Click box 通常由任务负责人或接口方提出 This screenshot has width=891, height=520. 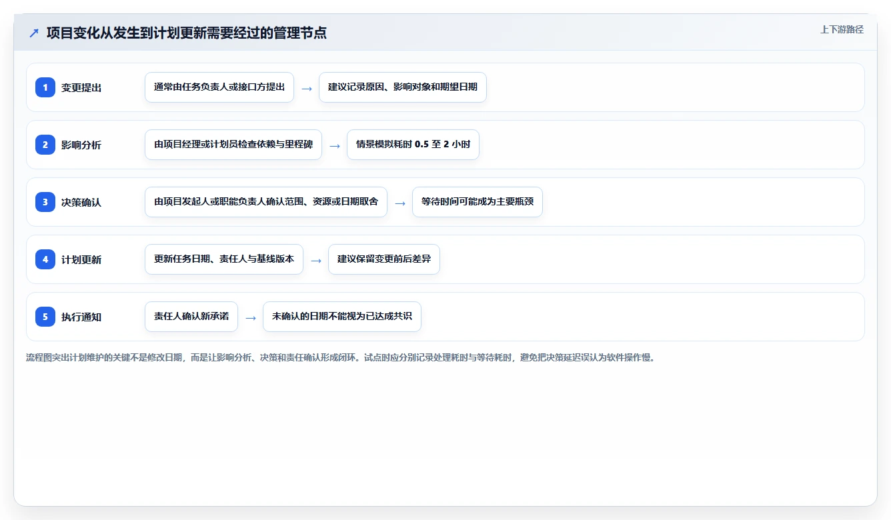click(x=219, y=87)
